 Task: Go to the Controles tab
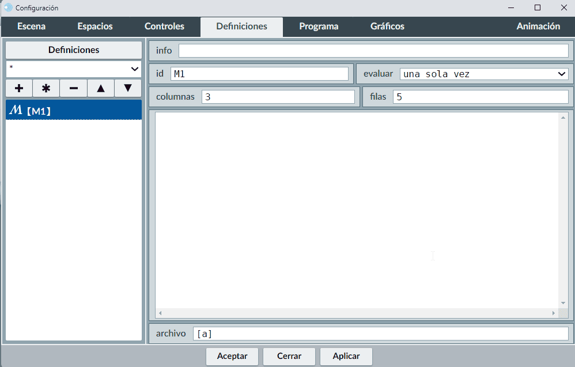pyautogui.click(x=164, y=27)
